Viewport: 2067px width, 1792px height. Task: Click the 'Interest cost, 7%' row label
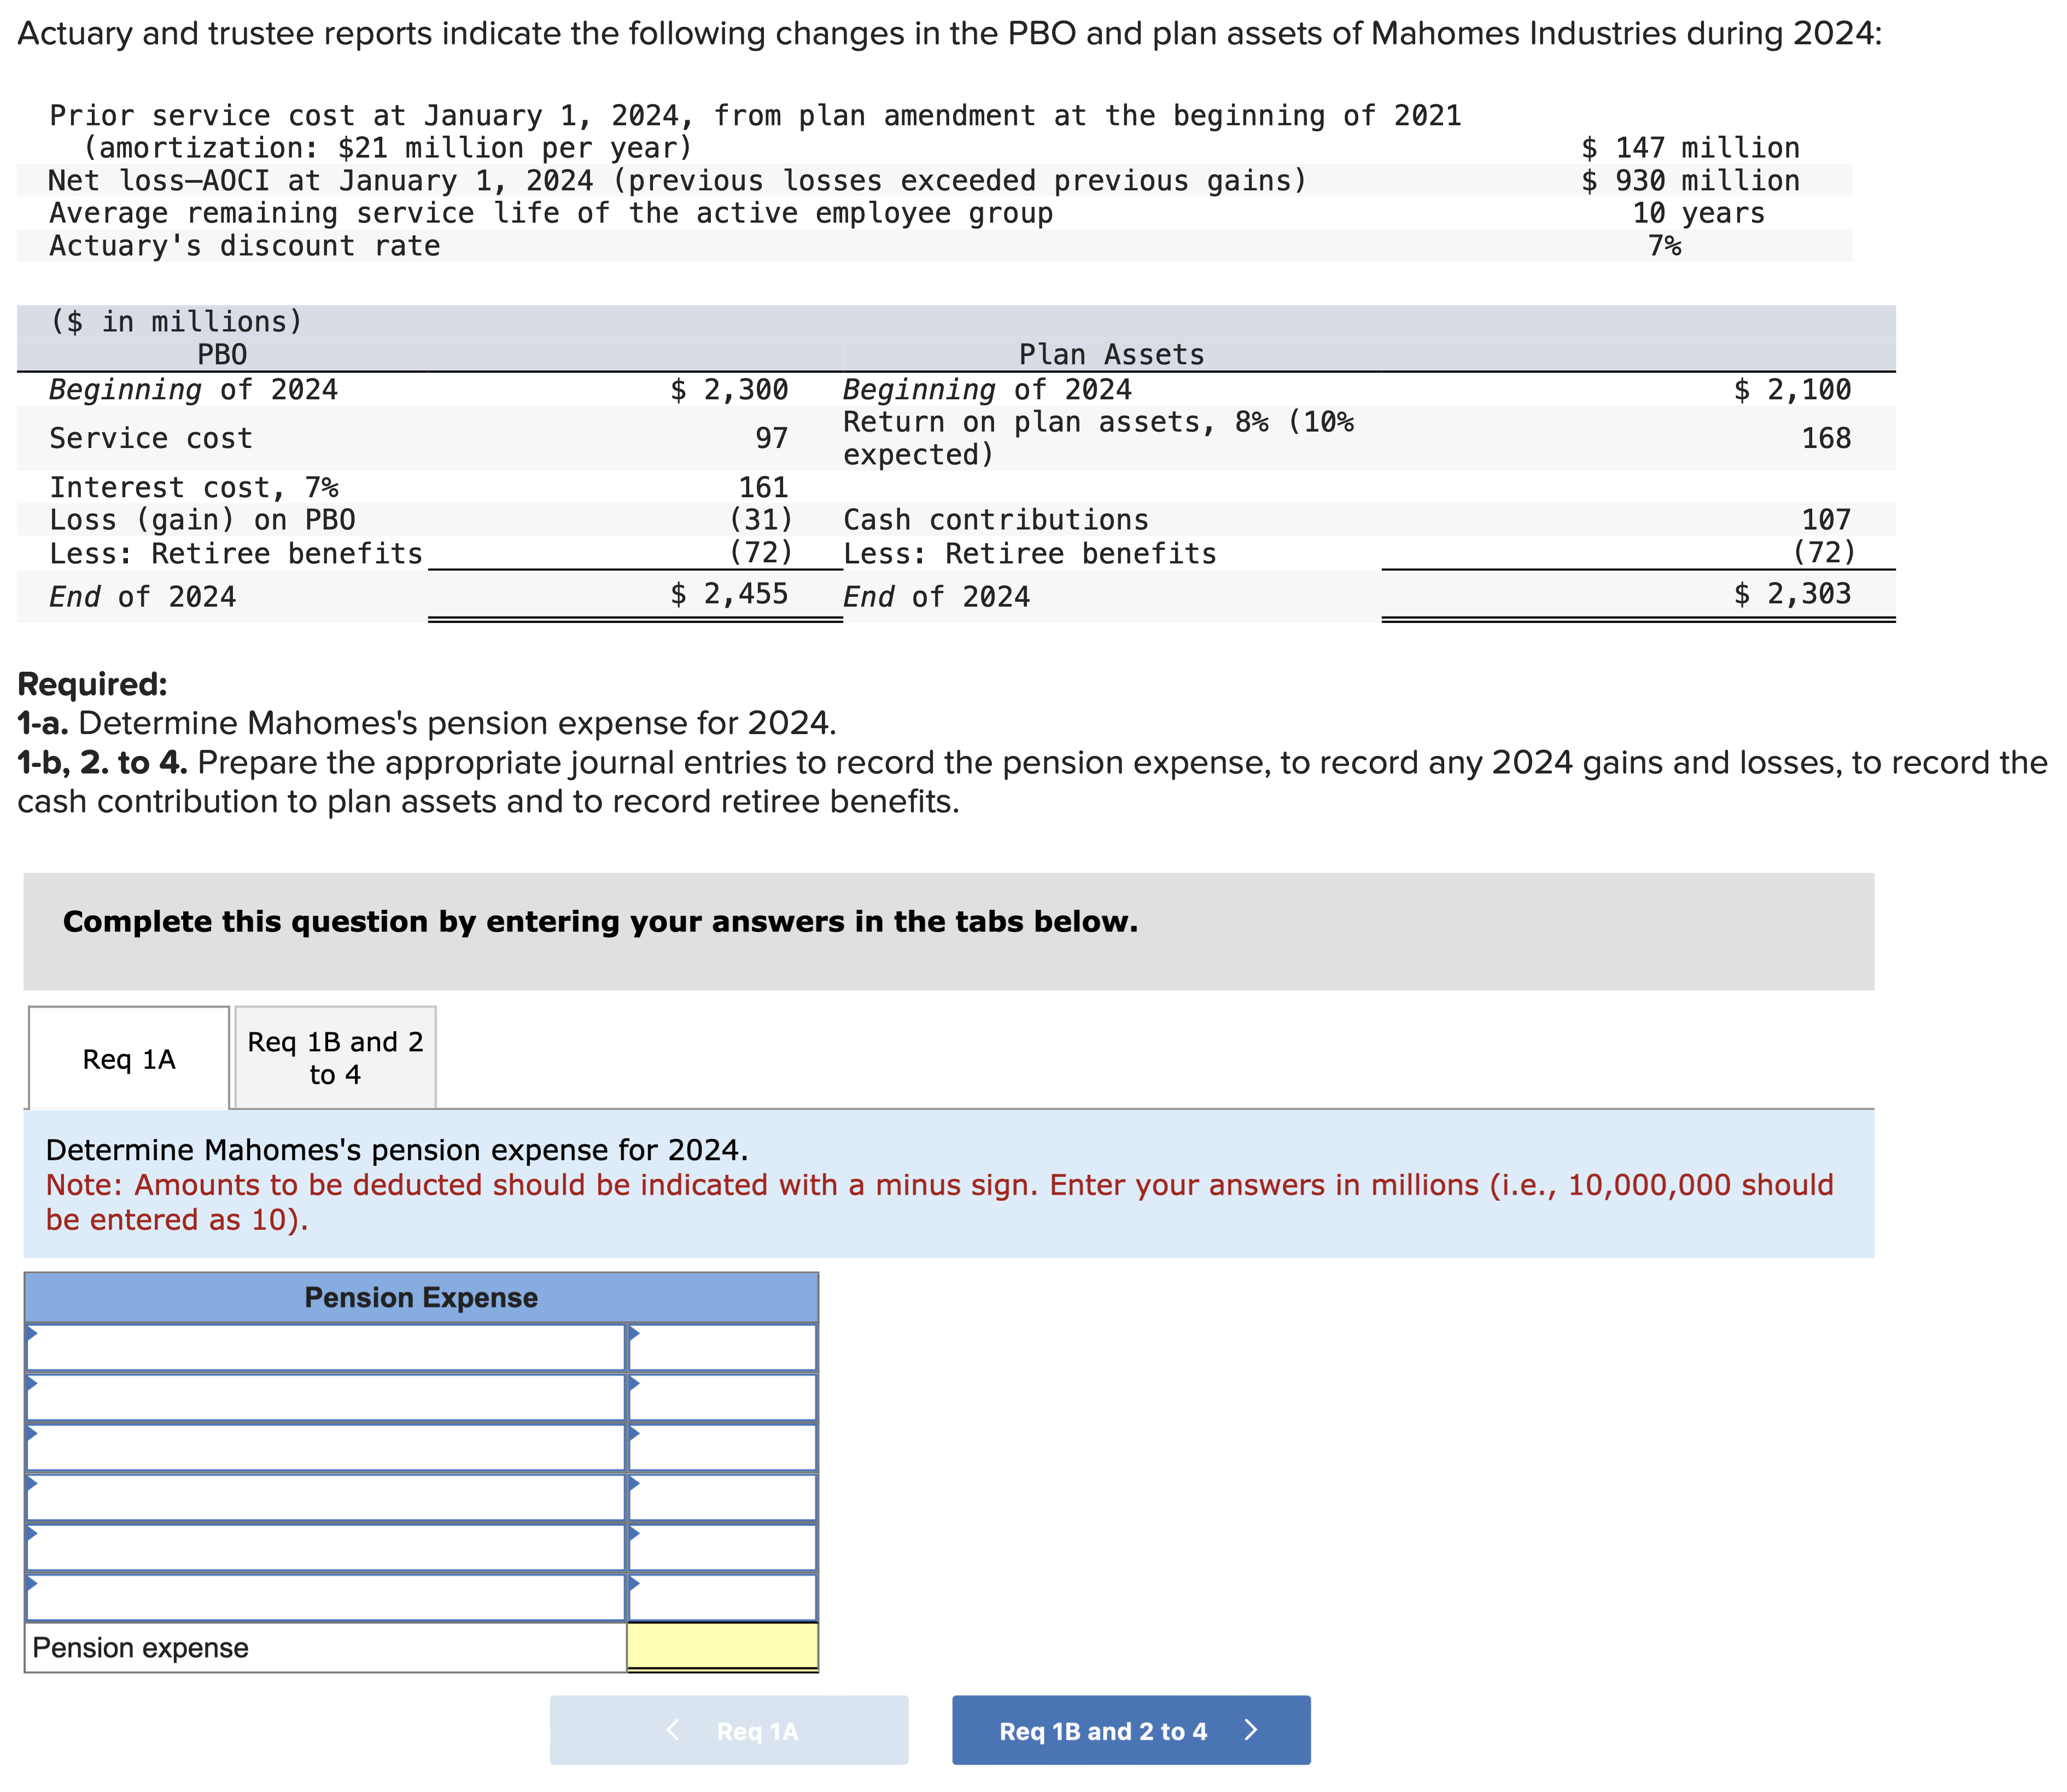pos(194,487)
